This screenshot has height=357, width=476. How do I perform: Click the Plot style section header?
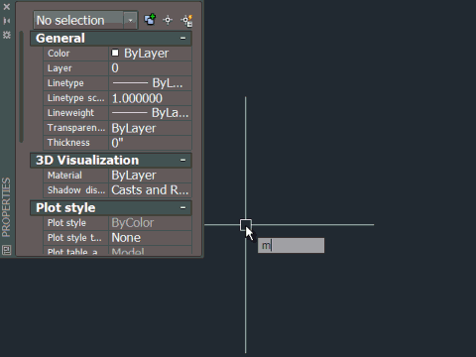(111, 208)
